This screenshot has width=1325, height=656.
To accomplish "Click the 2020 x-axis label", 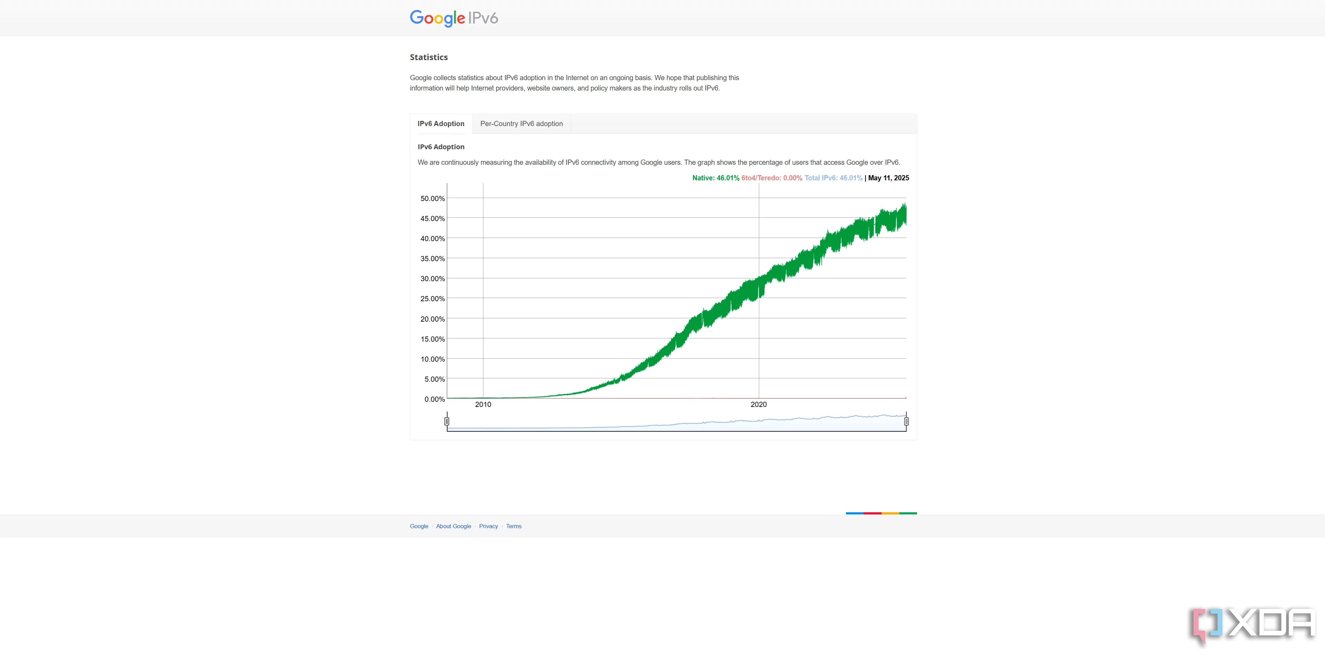I will [758, 405].
